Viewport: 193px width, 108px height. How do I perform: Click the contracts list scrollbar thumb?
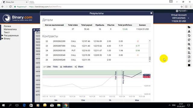pos(150,58)
